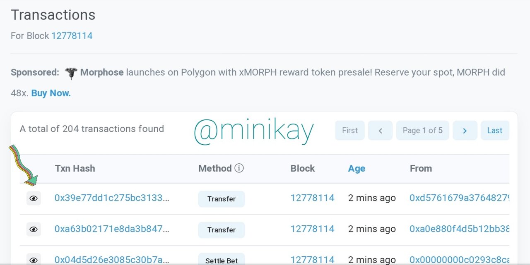Open block 12778114 link in header
Screen dimensions: 530x265
pos(72,36)
